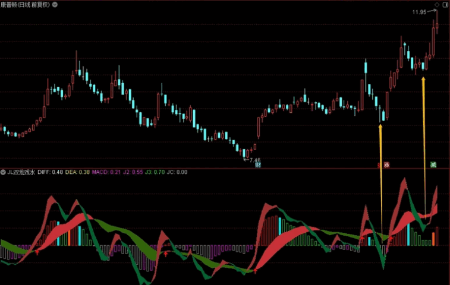
Task: Click the green 减 event marker
Action: pyautogui.click(x=433, y=164)
